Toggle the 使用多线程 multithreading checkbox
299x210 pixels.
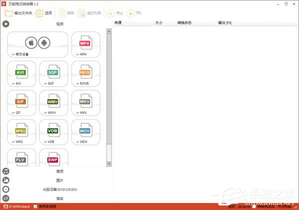click(x=35, y=206)
